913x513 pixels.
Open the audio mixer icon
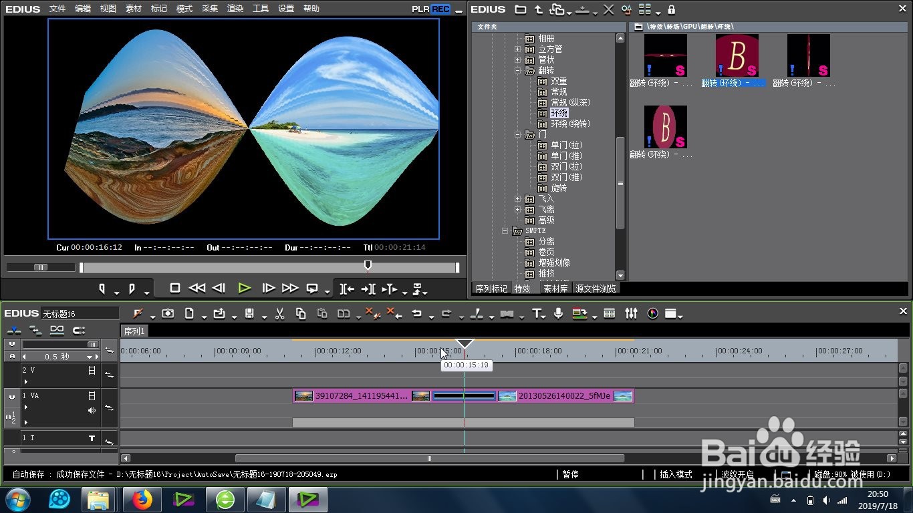(631, 313)
